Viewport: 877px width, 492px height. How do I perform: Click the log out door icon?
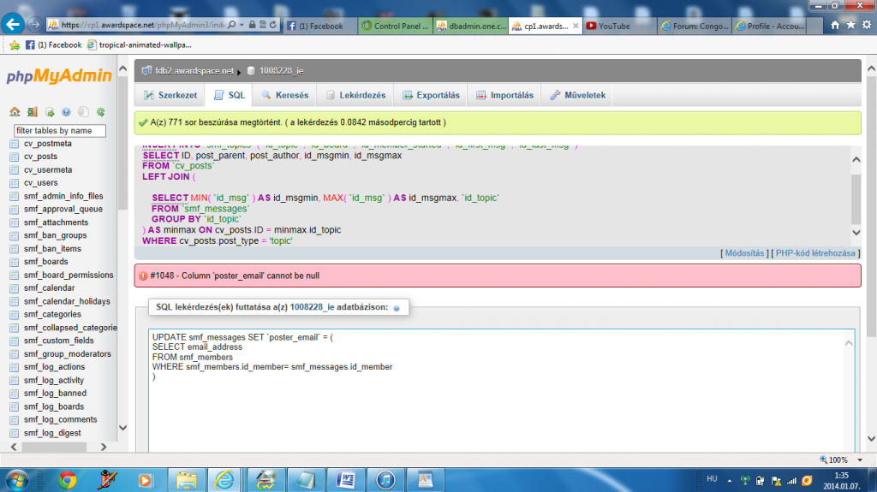[32, 112]
